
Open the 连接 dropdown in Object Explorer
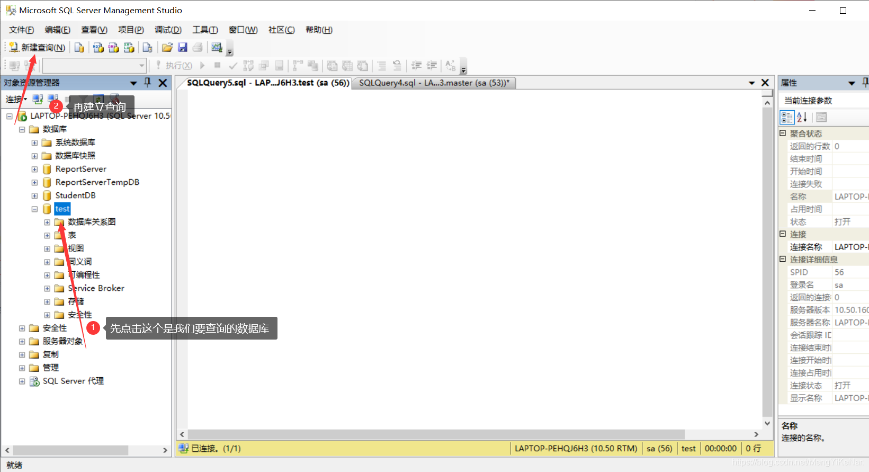tap(16, 99)
